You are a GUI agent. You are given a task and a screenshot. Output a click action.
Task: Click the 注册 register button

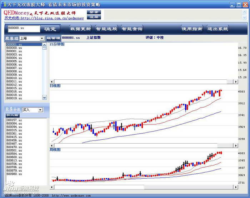(x=94, y=17)
